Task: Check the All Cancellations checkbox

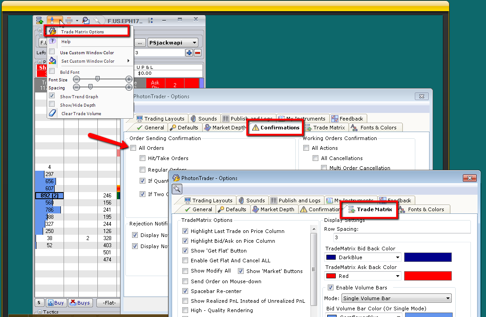Action: coord(316,158)
